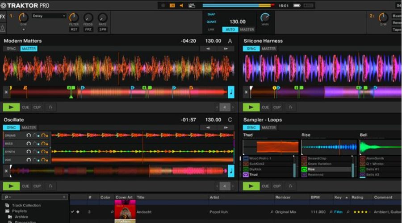Click the orange keyboard mapping icon
Screen dimensions: 402x223
(x=172, y=5)
